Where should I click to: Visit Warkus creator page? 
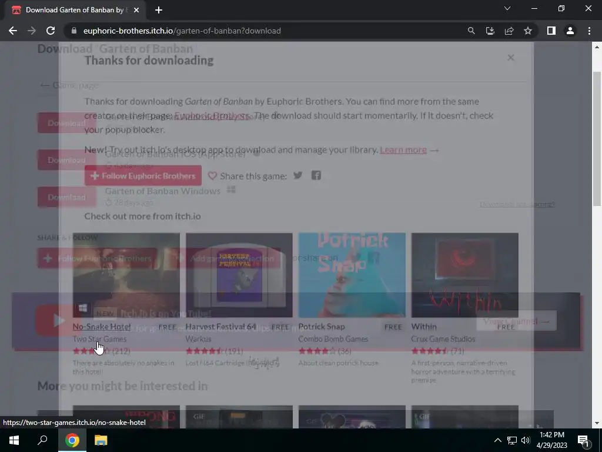click(x=199, y=339)
